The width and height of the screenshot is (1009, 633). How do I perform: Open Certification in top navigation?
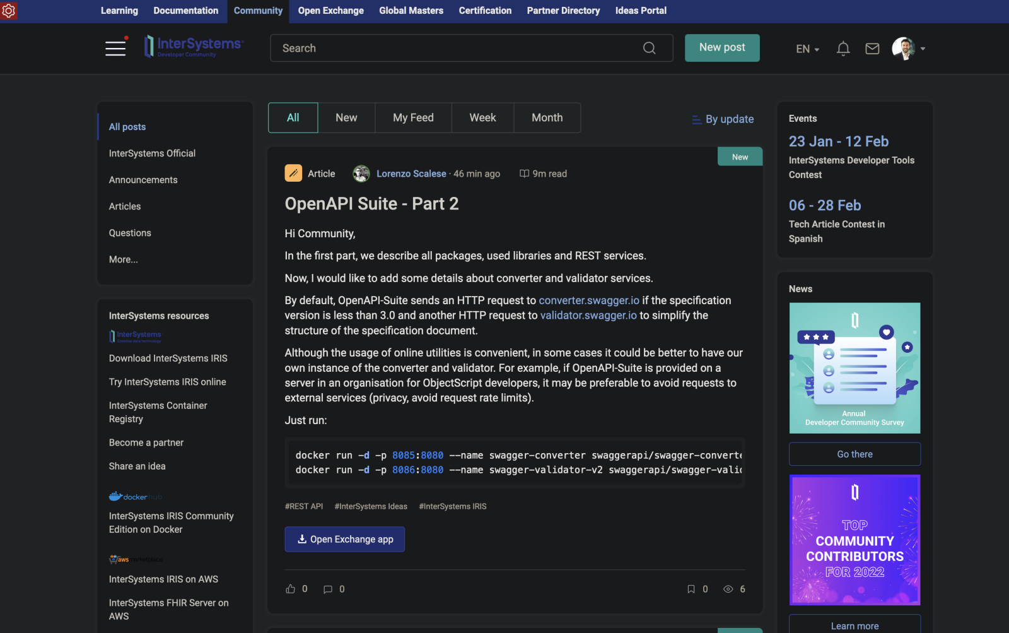485,11
